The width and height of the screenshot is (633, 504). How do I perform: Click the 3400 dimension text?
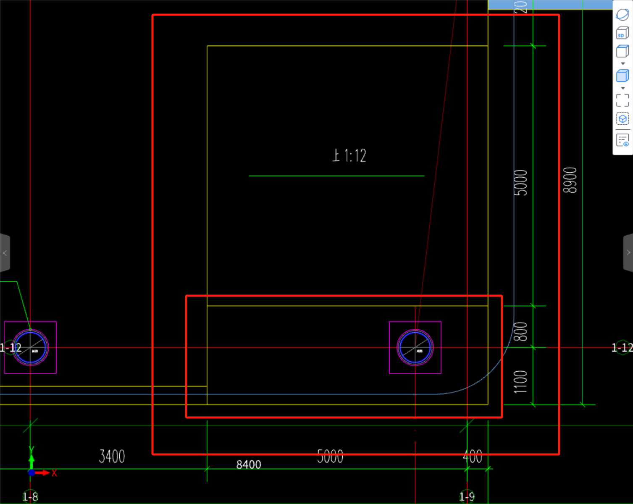coord(112,456)
